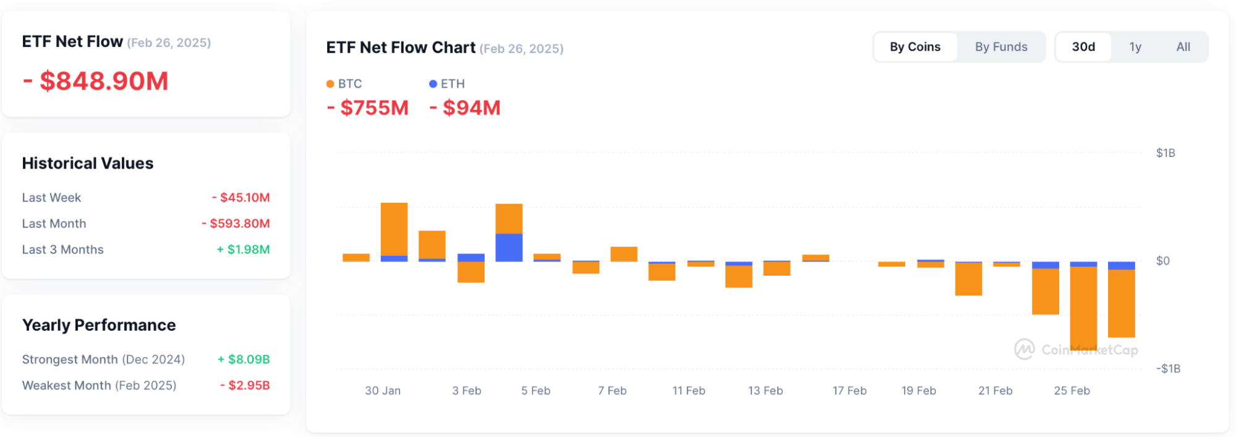
Task: Click the CoinMarketCap watermark logo
Action: (x=1025, y=349)
